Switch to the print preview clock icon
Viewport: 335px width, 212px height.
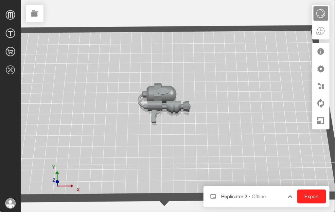321,31
